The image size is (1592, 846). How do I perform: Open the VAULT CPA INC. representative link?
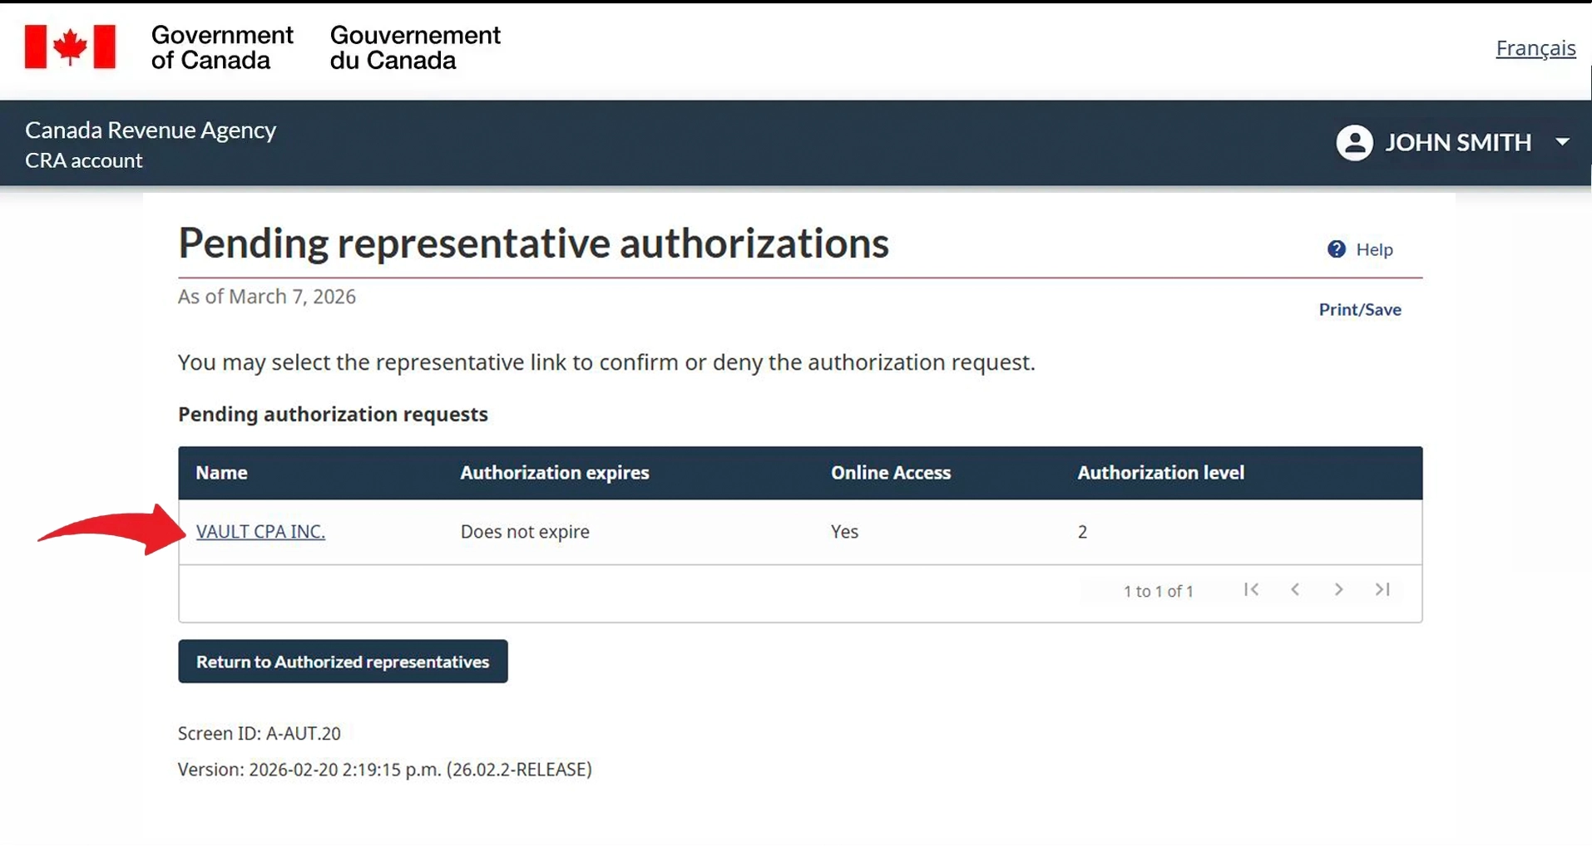tap(260, 532)
